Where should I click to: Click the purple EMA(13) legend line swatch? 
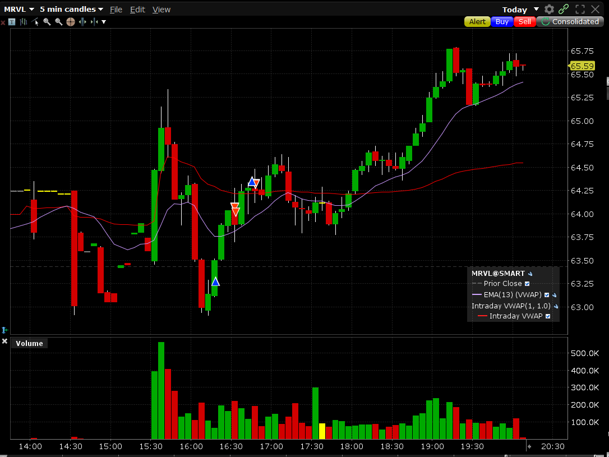[477, 295]
